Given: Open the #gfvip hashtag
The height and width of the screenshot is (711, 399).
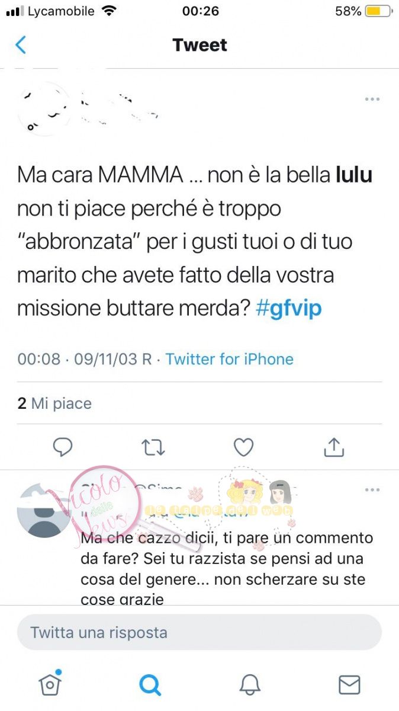Looking at the screenshot, I should coord(289,309).
